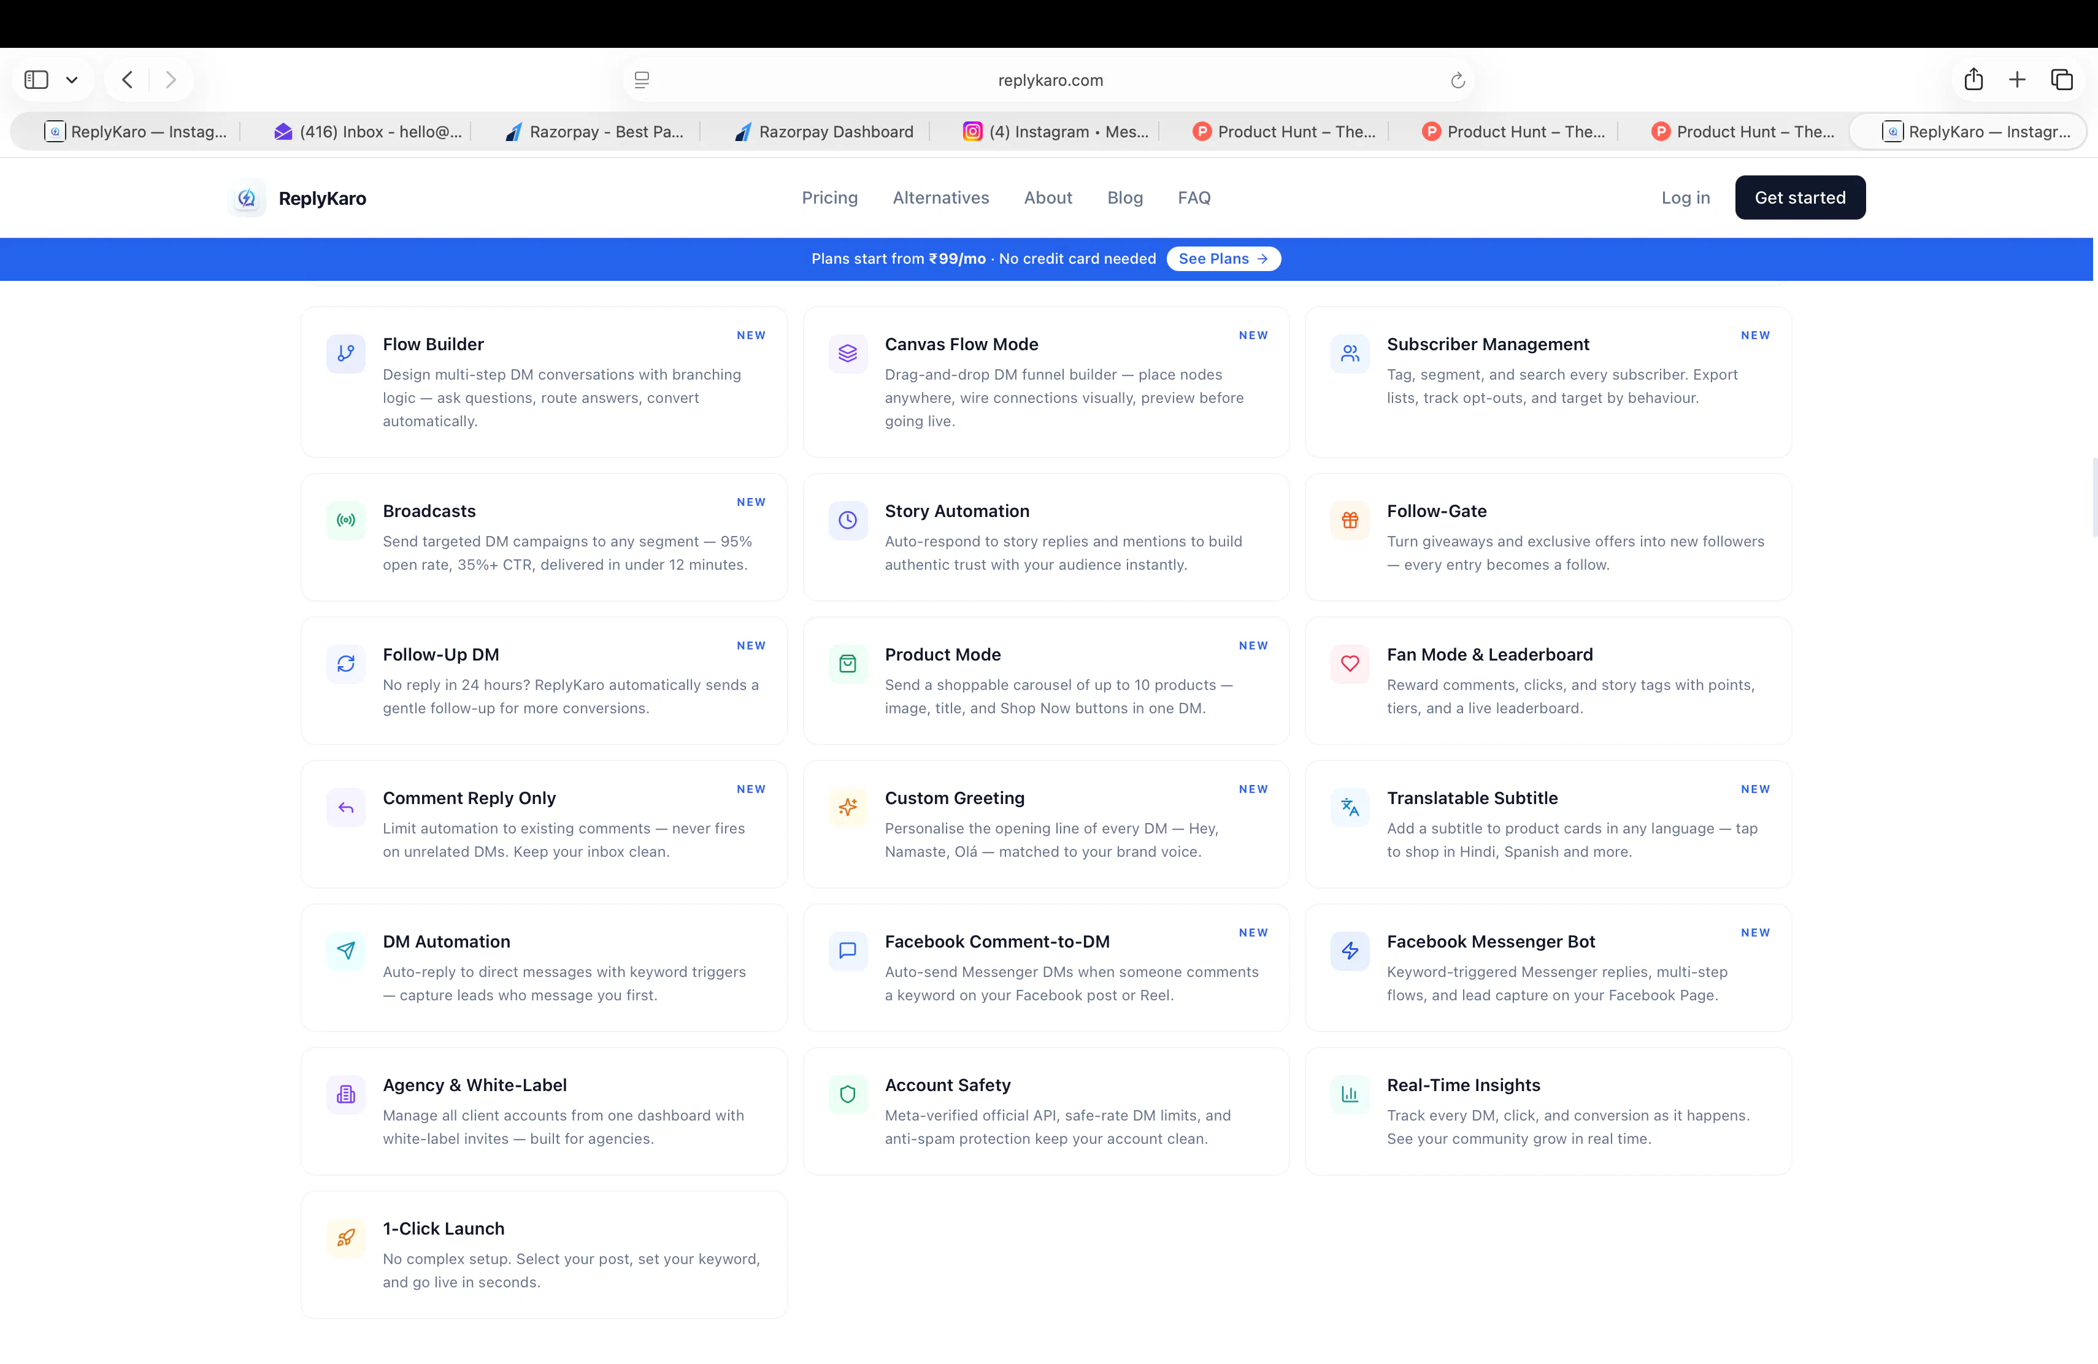Click the Story Automation card title
The height and width of the screenshot is (1364, 2098).
tap(956, 511)
